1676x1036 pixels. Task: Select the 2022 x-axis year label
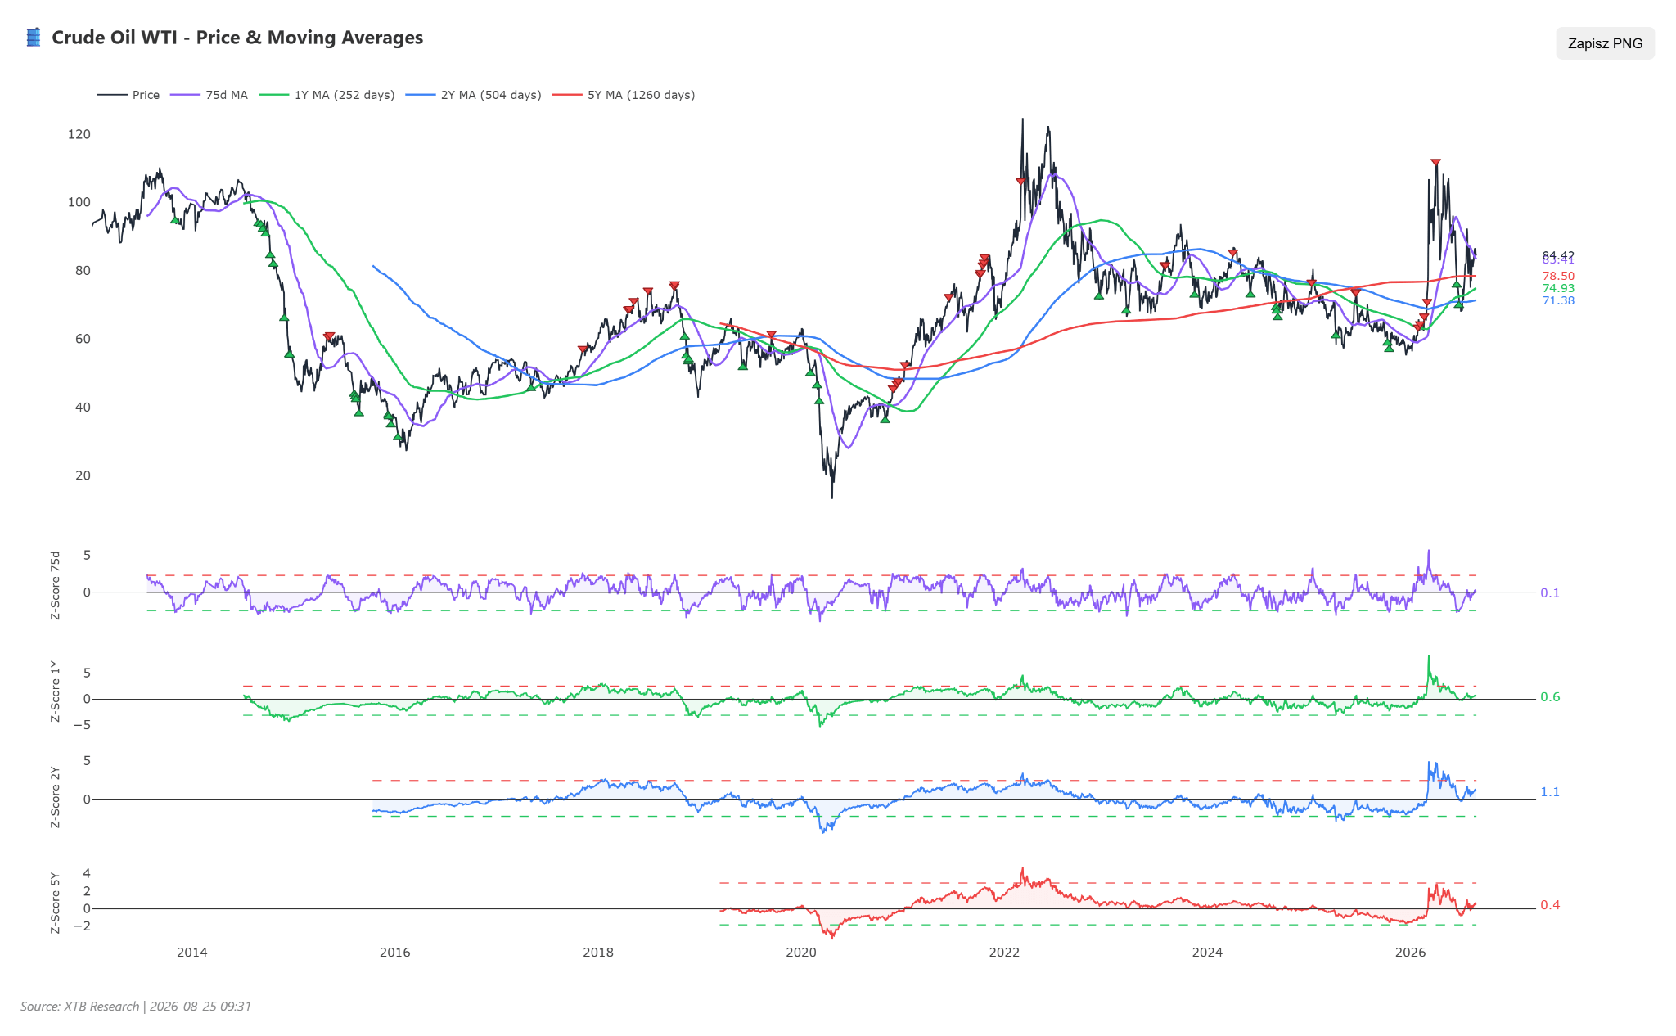coord(1004,953)
